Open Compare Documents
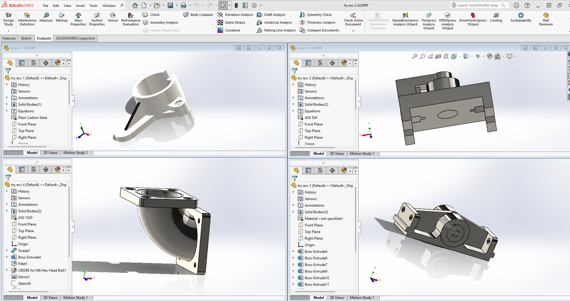The image size is (570, 301). (319, 30)
